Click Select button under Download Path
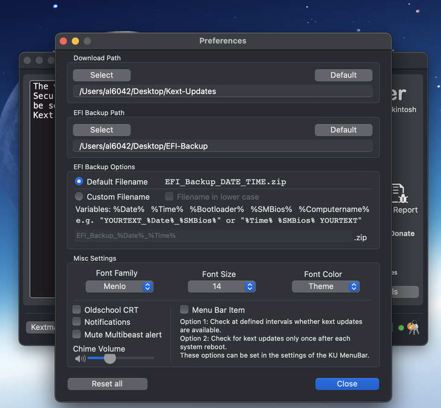441x408 pixels. click(102, 75)
